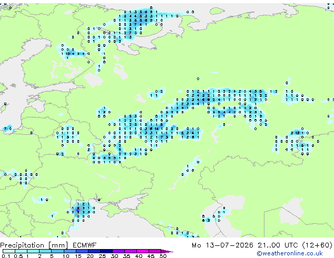Image resolution: width=334 pixels, height=258 pixels.
Task: Click the '14' precipitation value on map
Action: point(156,128)
